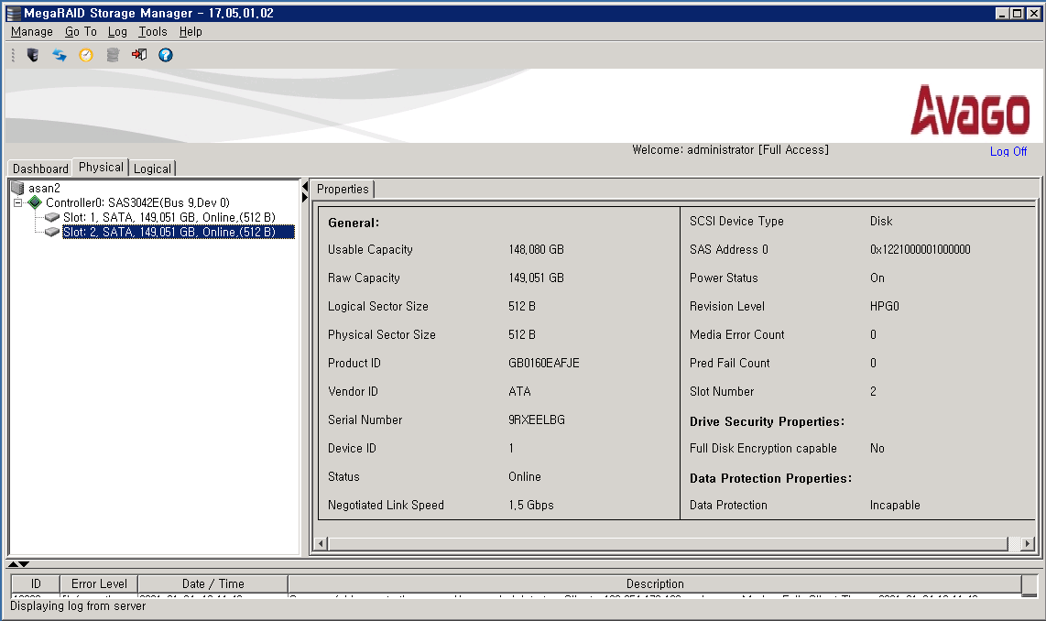Select Controller0: SAS3042E tree item
Screen dimensions: 1046x621
coord(137,202)
